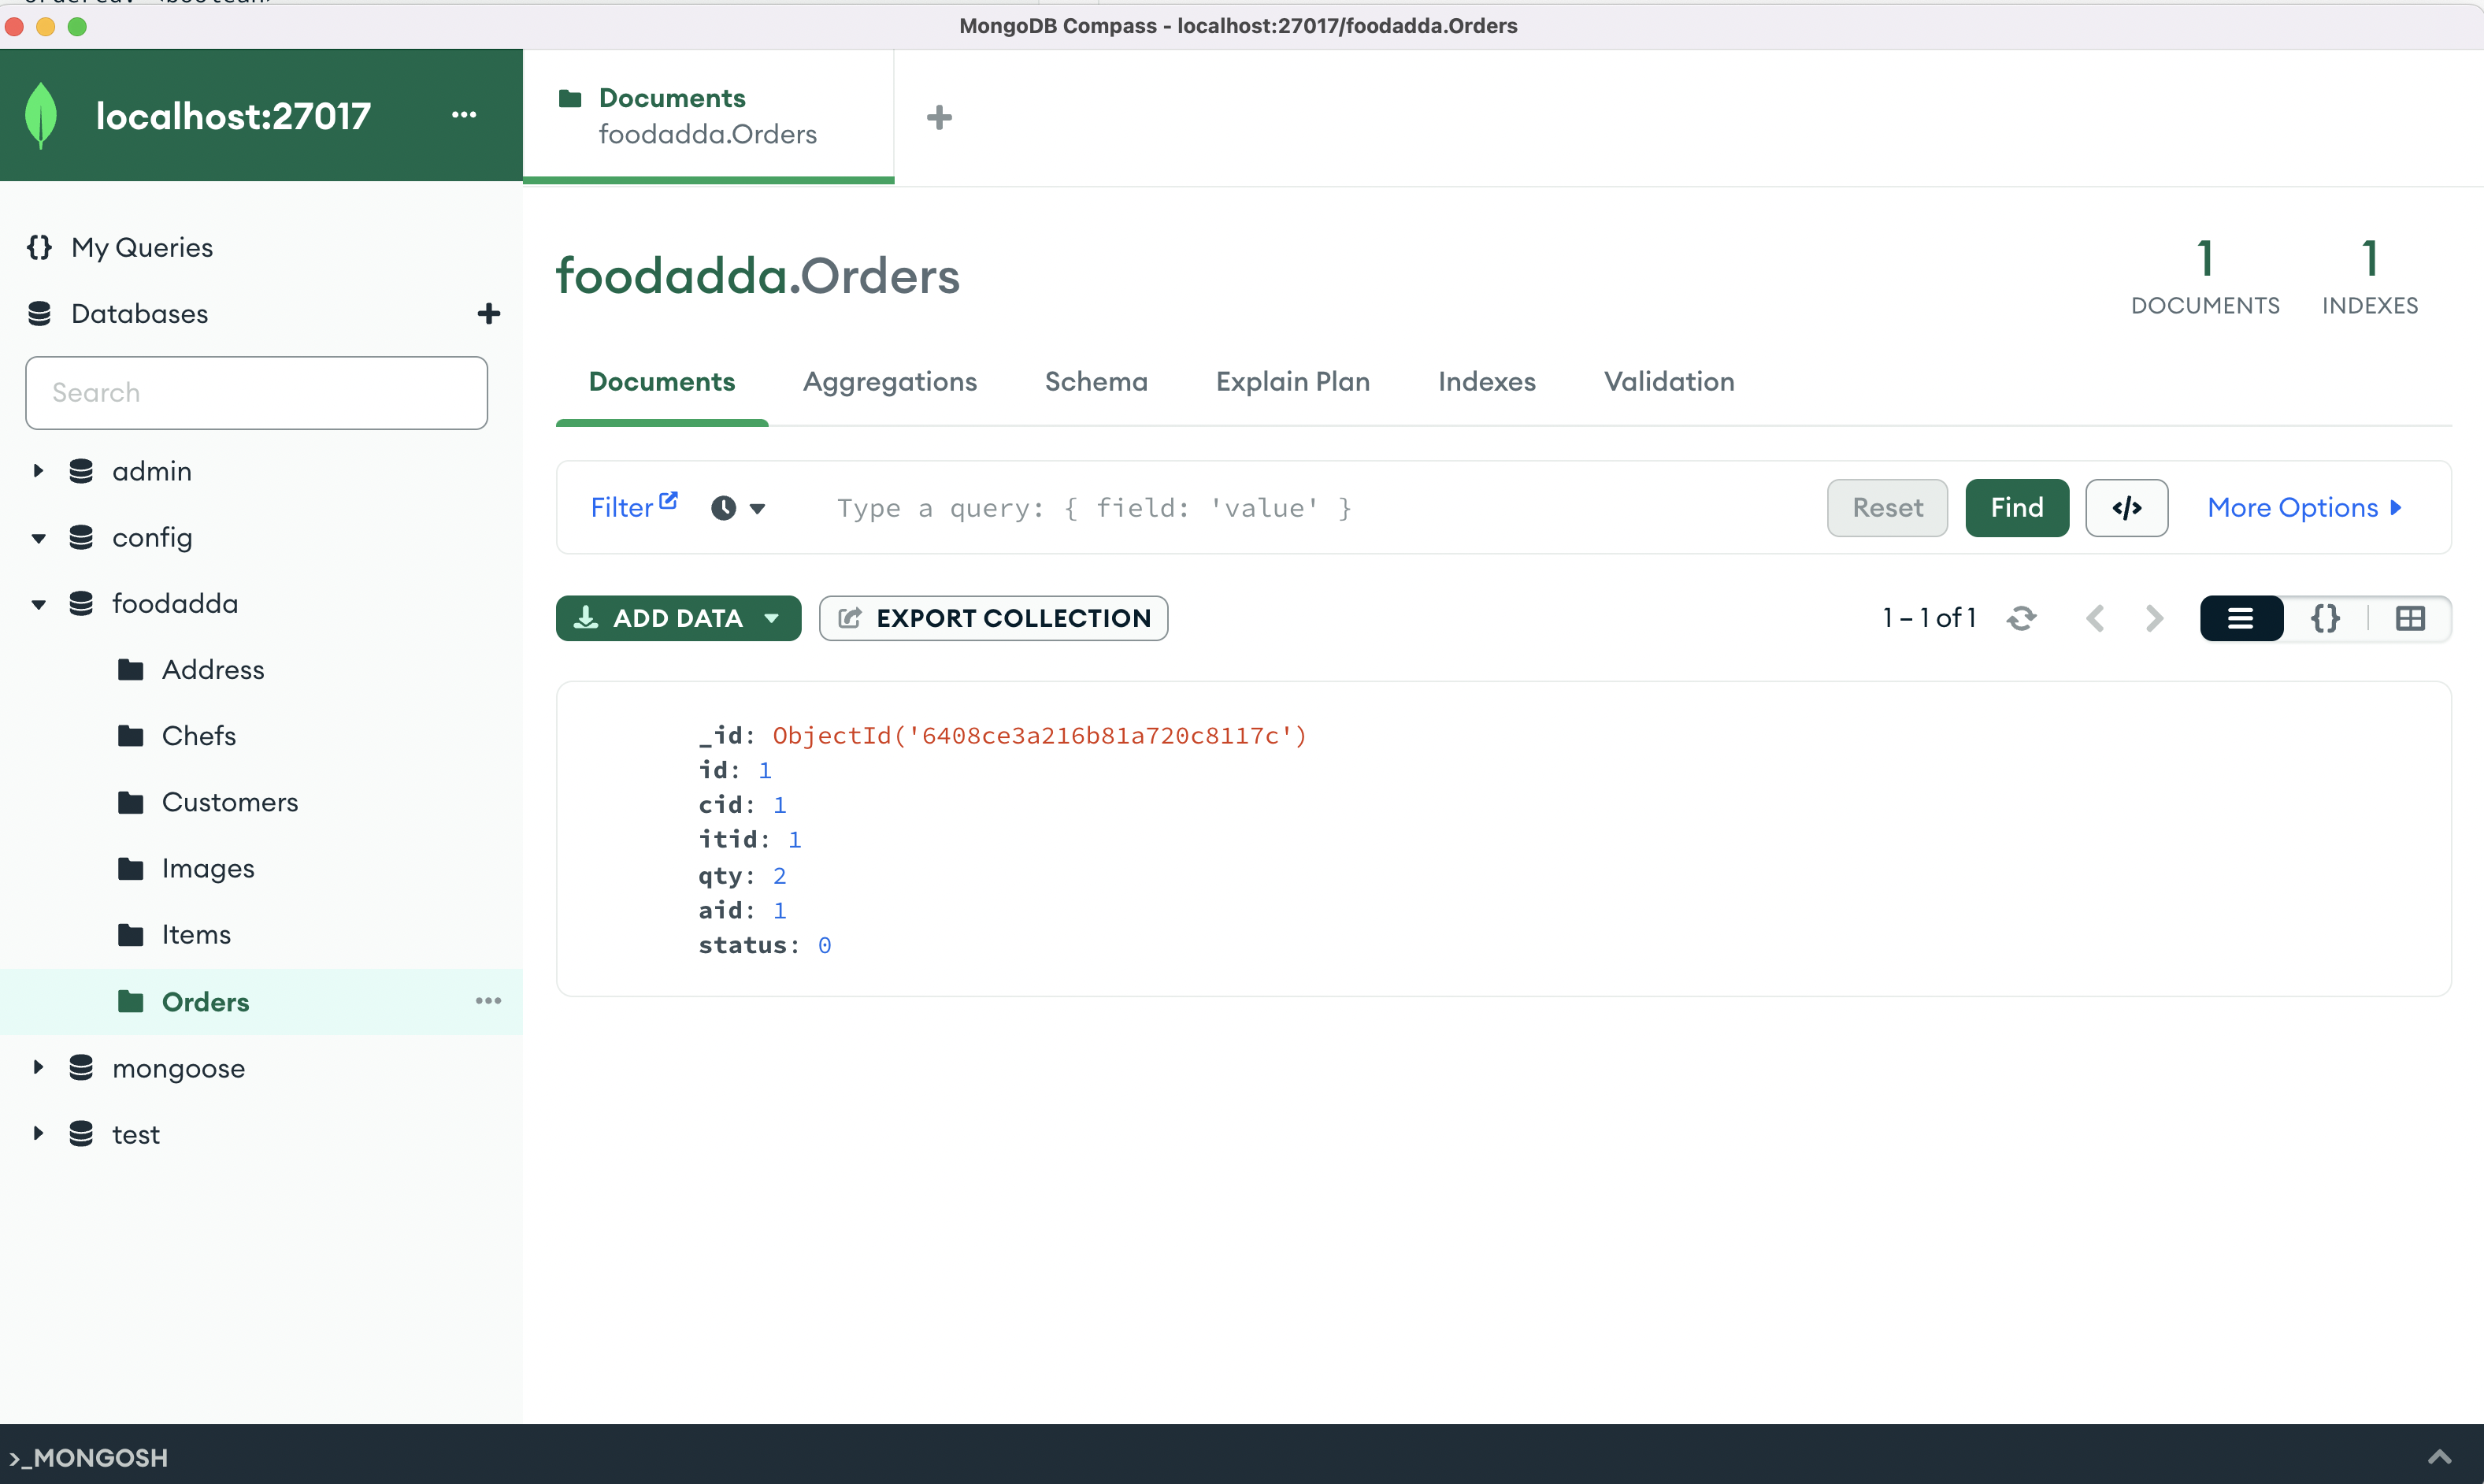Open the query history clock icon
Image resolution: width=2484 pixels, height=1484 pixels.
point(725,508)
